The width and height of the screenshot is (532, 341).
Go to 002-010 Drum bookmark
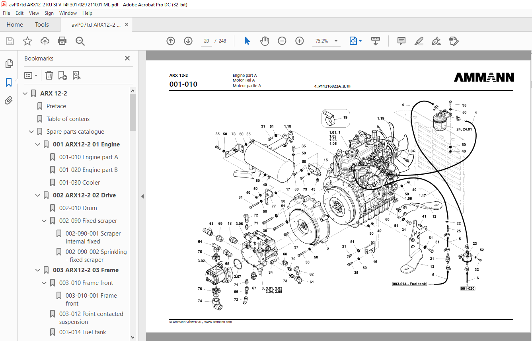(x=78, y=208)
